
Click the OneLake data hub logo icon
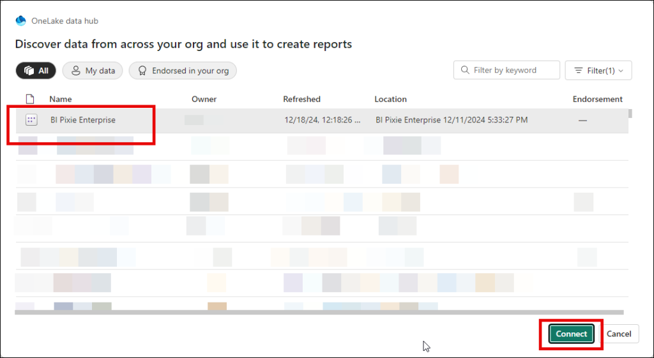coord(20,20)
